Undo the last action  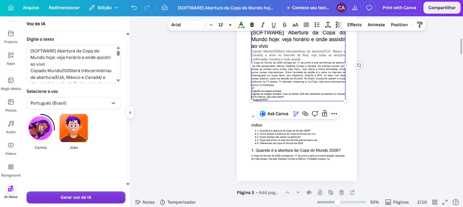point(134,8)
